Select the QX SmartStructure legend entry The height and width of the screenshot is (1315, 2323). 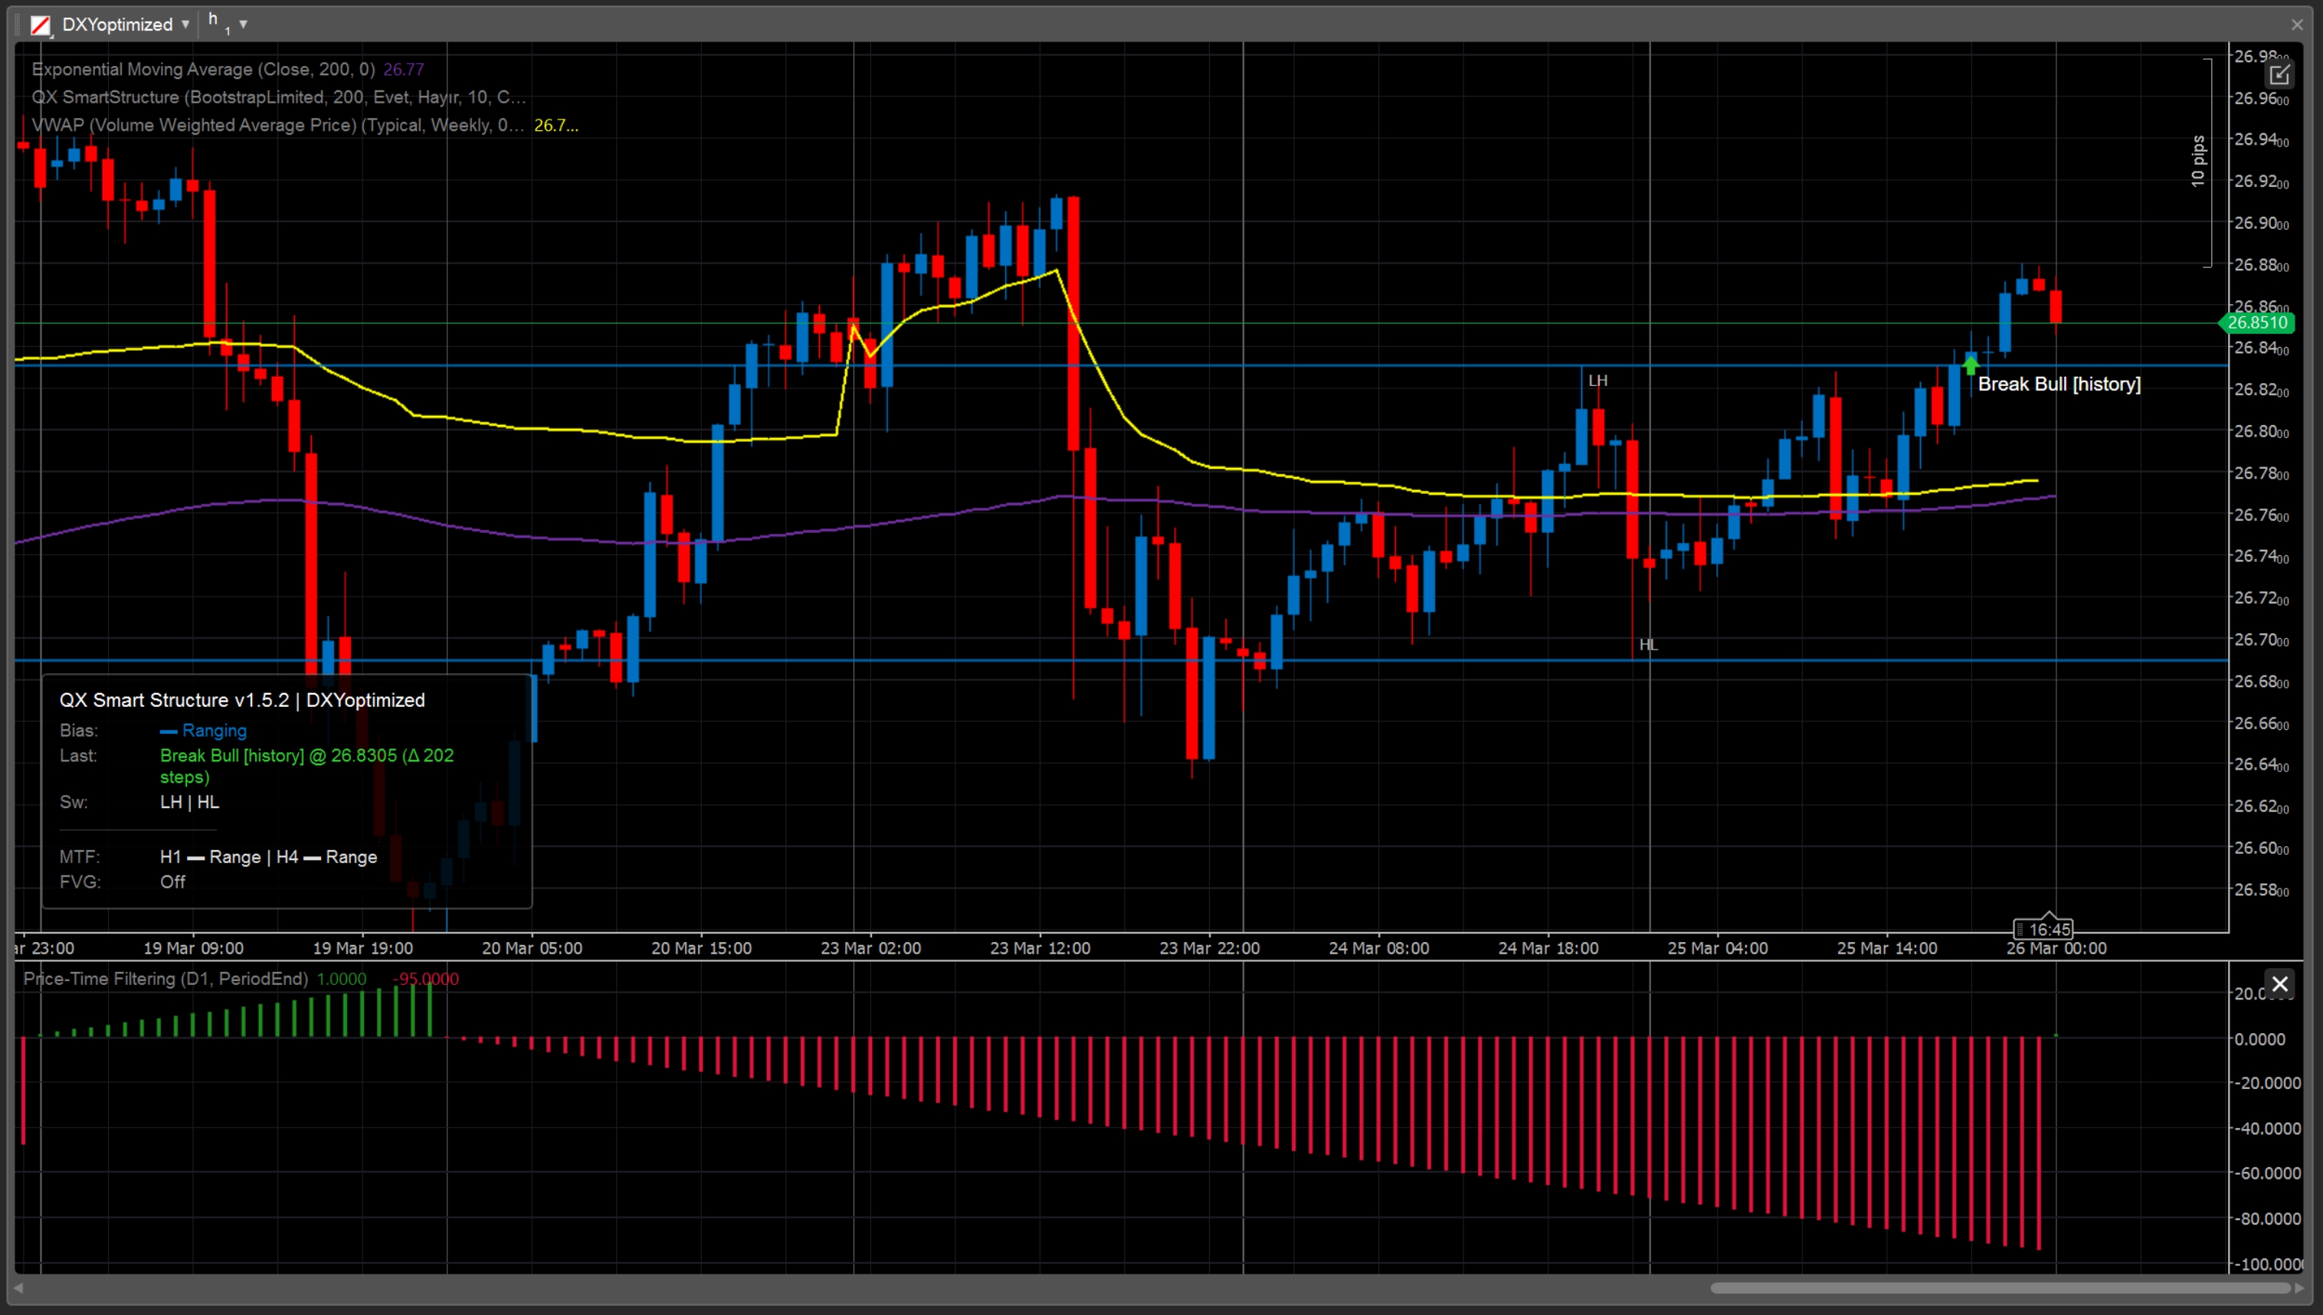pyautogui.click(x=278, y=96)
